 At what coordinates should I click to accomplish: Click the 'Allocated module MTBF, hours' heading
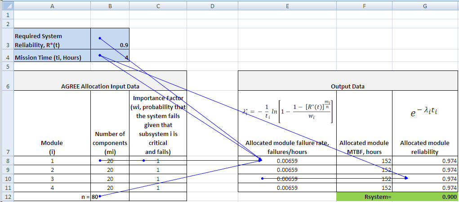coord(365,123)
